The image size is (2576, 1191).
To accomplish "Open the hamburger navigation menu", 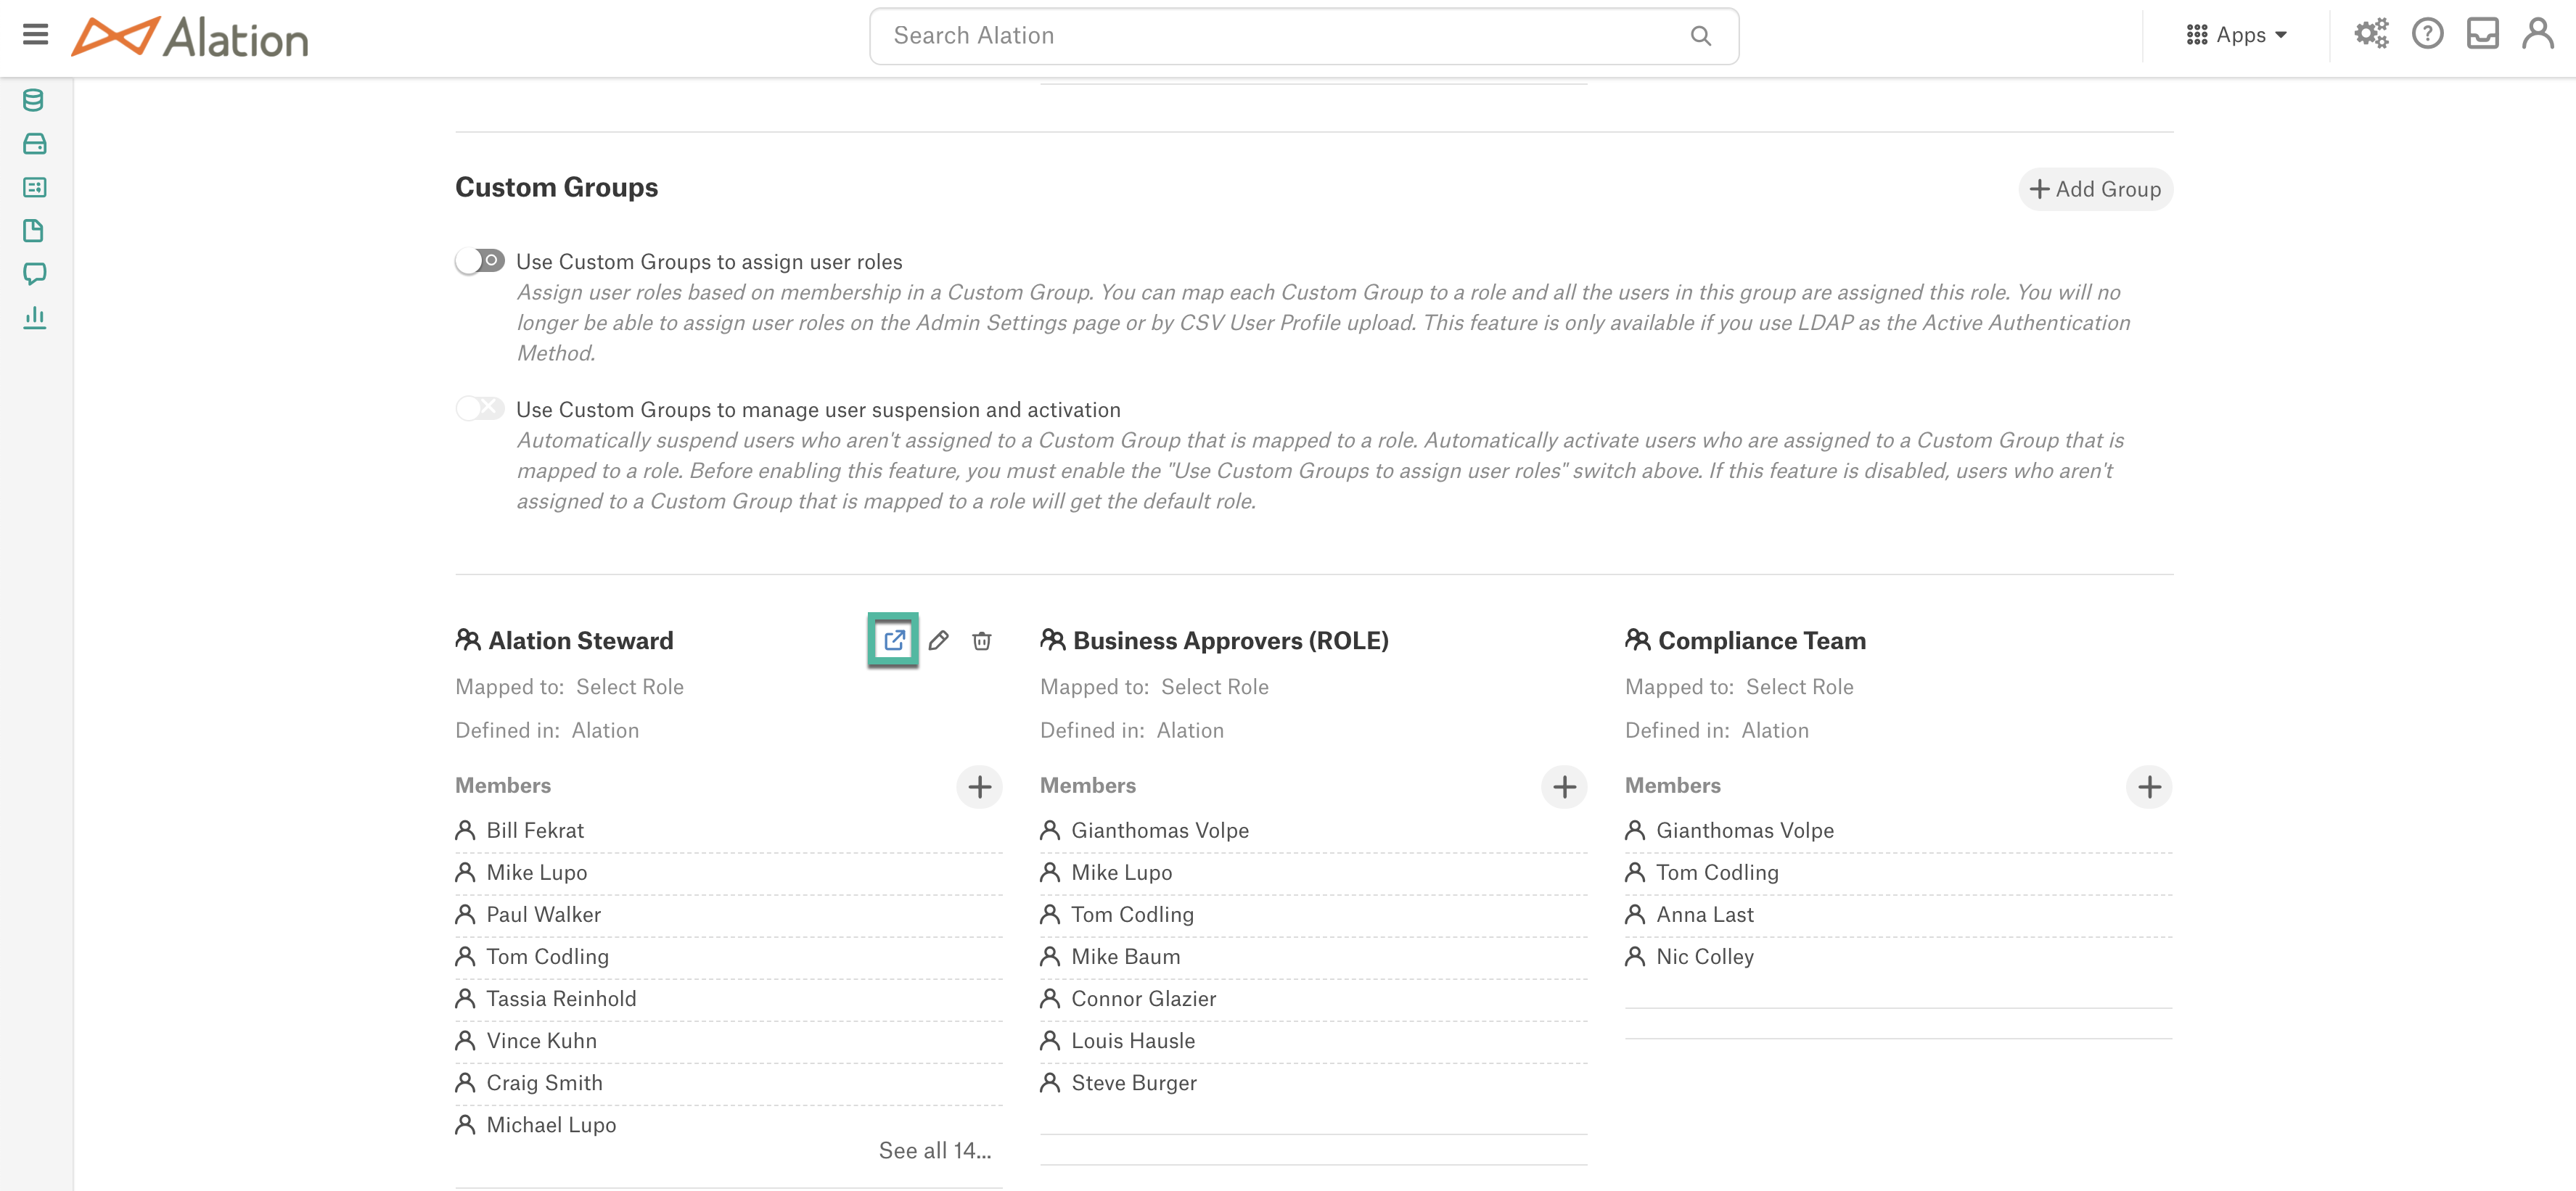I will 35,35.
